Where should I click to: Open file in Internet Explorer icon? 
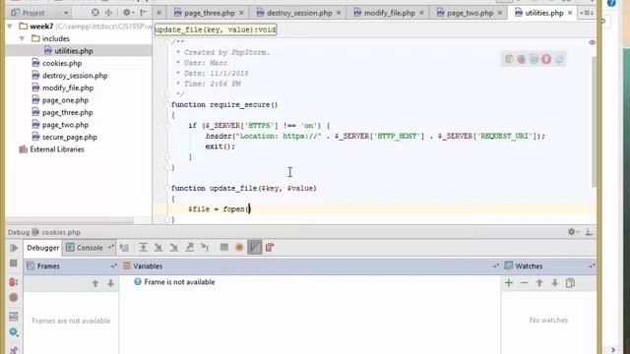pos(559,59)
